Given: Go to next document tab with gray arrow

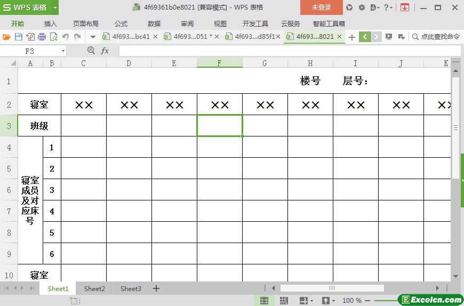Looking at the screenshot, I should (x=376, y=37).
